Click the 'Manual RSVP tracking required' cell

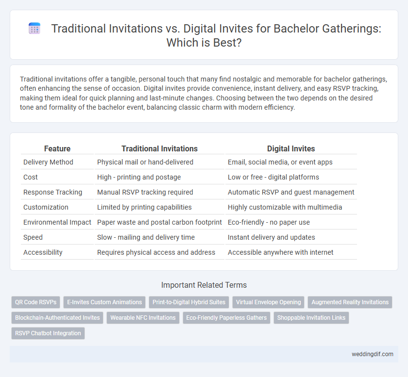pos(159,192)
